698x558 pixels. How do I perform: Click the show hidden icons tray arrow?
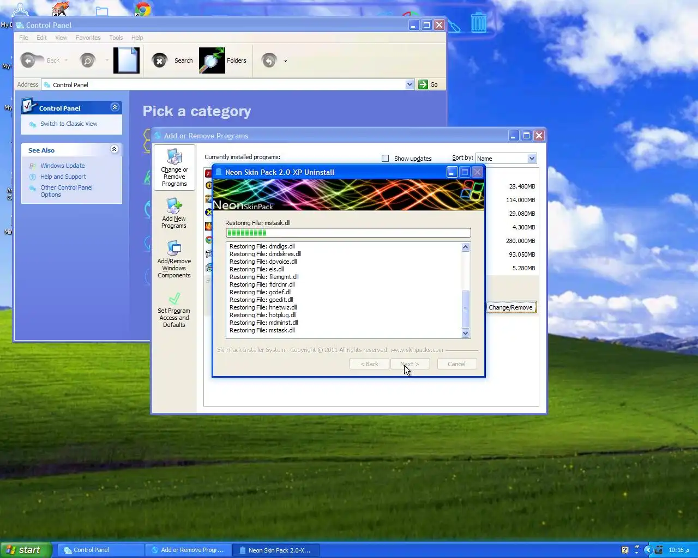point(648,550)
